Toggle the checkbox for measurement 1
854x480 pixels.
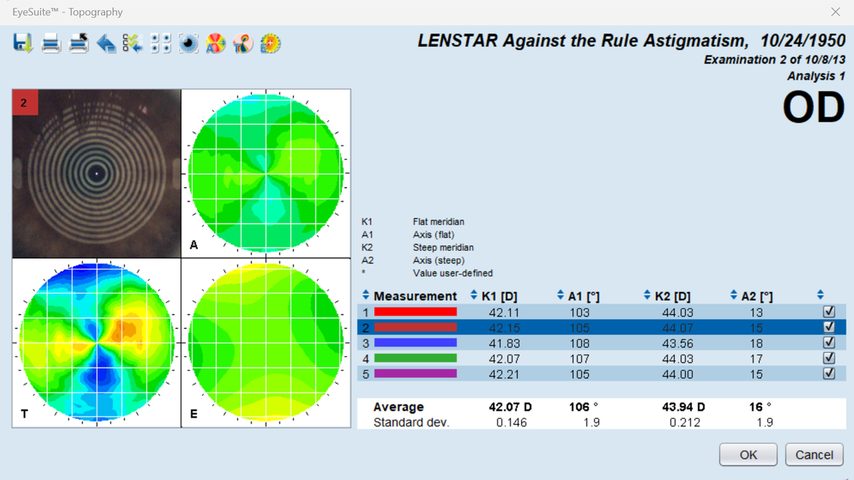click(x=829, y=311)
